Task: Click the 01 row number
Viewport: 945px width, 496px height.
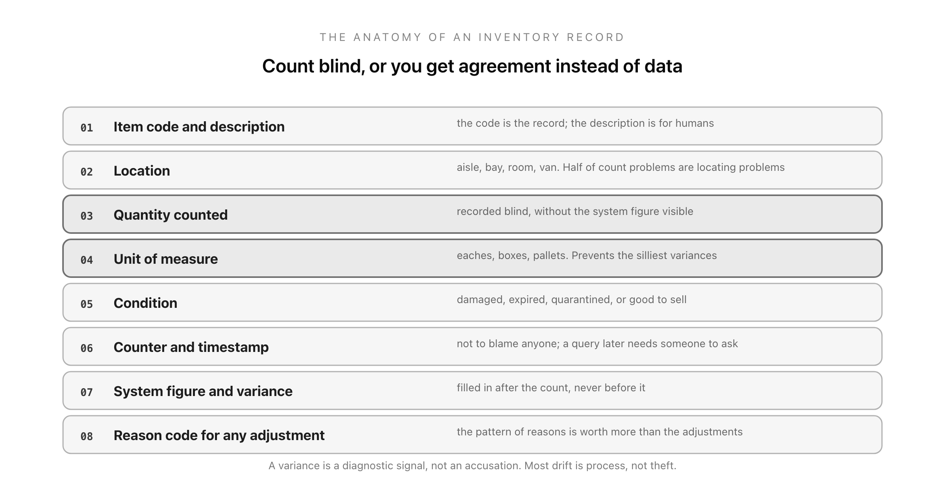Action: (x=87, y=128)
